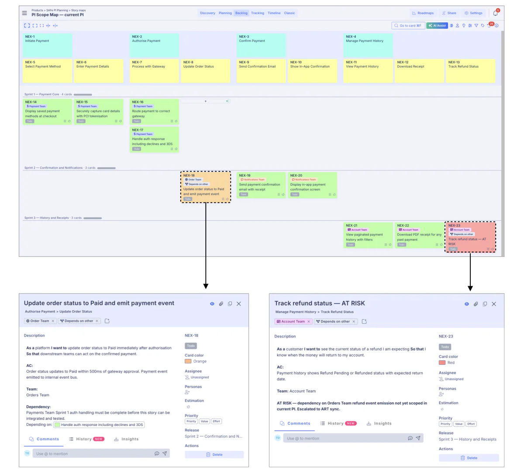524x474 pixels.
Task: Click the emoji comment icon in NEX-23 comment field
Action: (x=410, y=438)
